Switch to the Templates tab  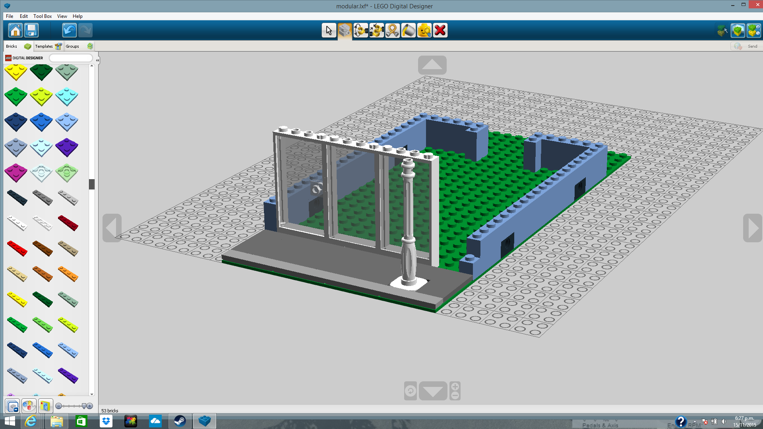coord(44,46)
